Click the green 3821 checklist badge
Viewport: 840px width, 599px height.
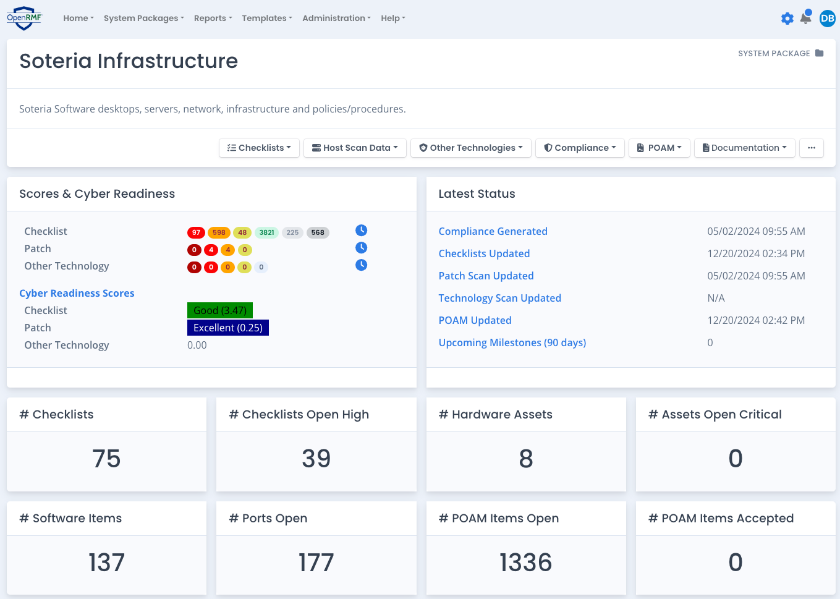[266, 232]
